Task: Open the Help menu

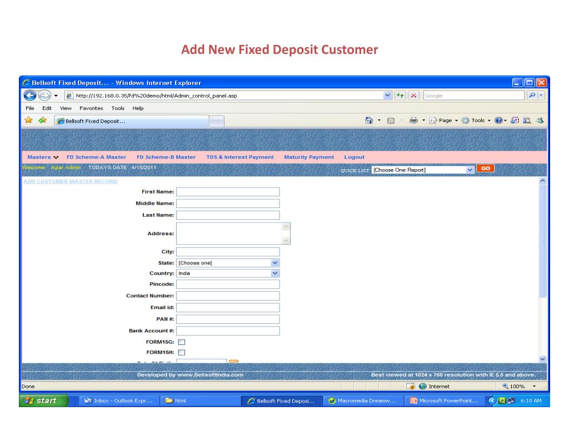Action: (x=138, y=108)
